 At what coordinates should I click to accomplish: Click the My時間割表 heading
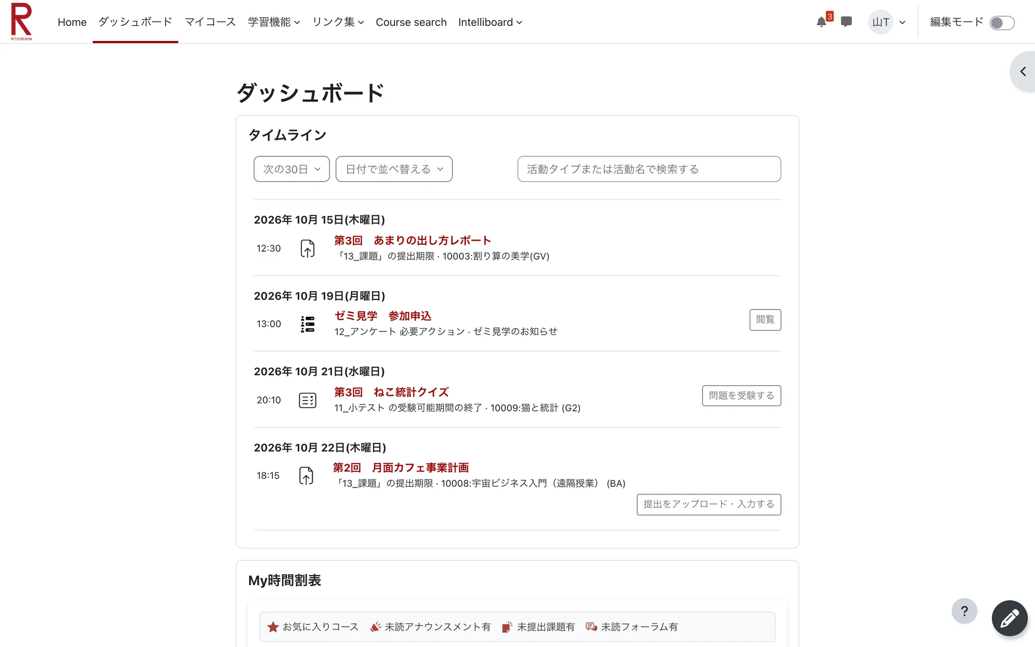pyautogui.click(x=285, y=581)
